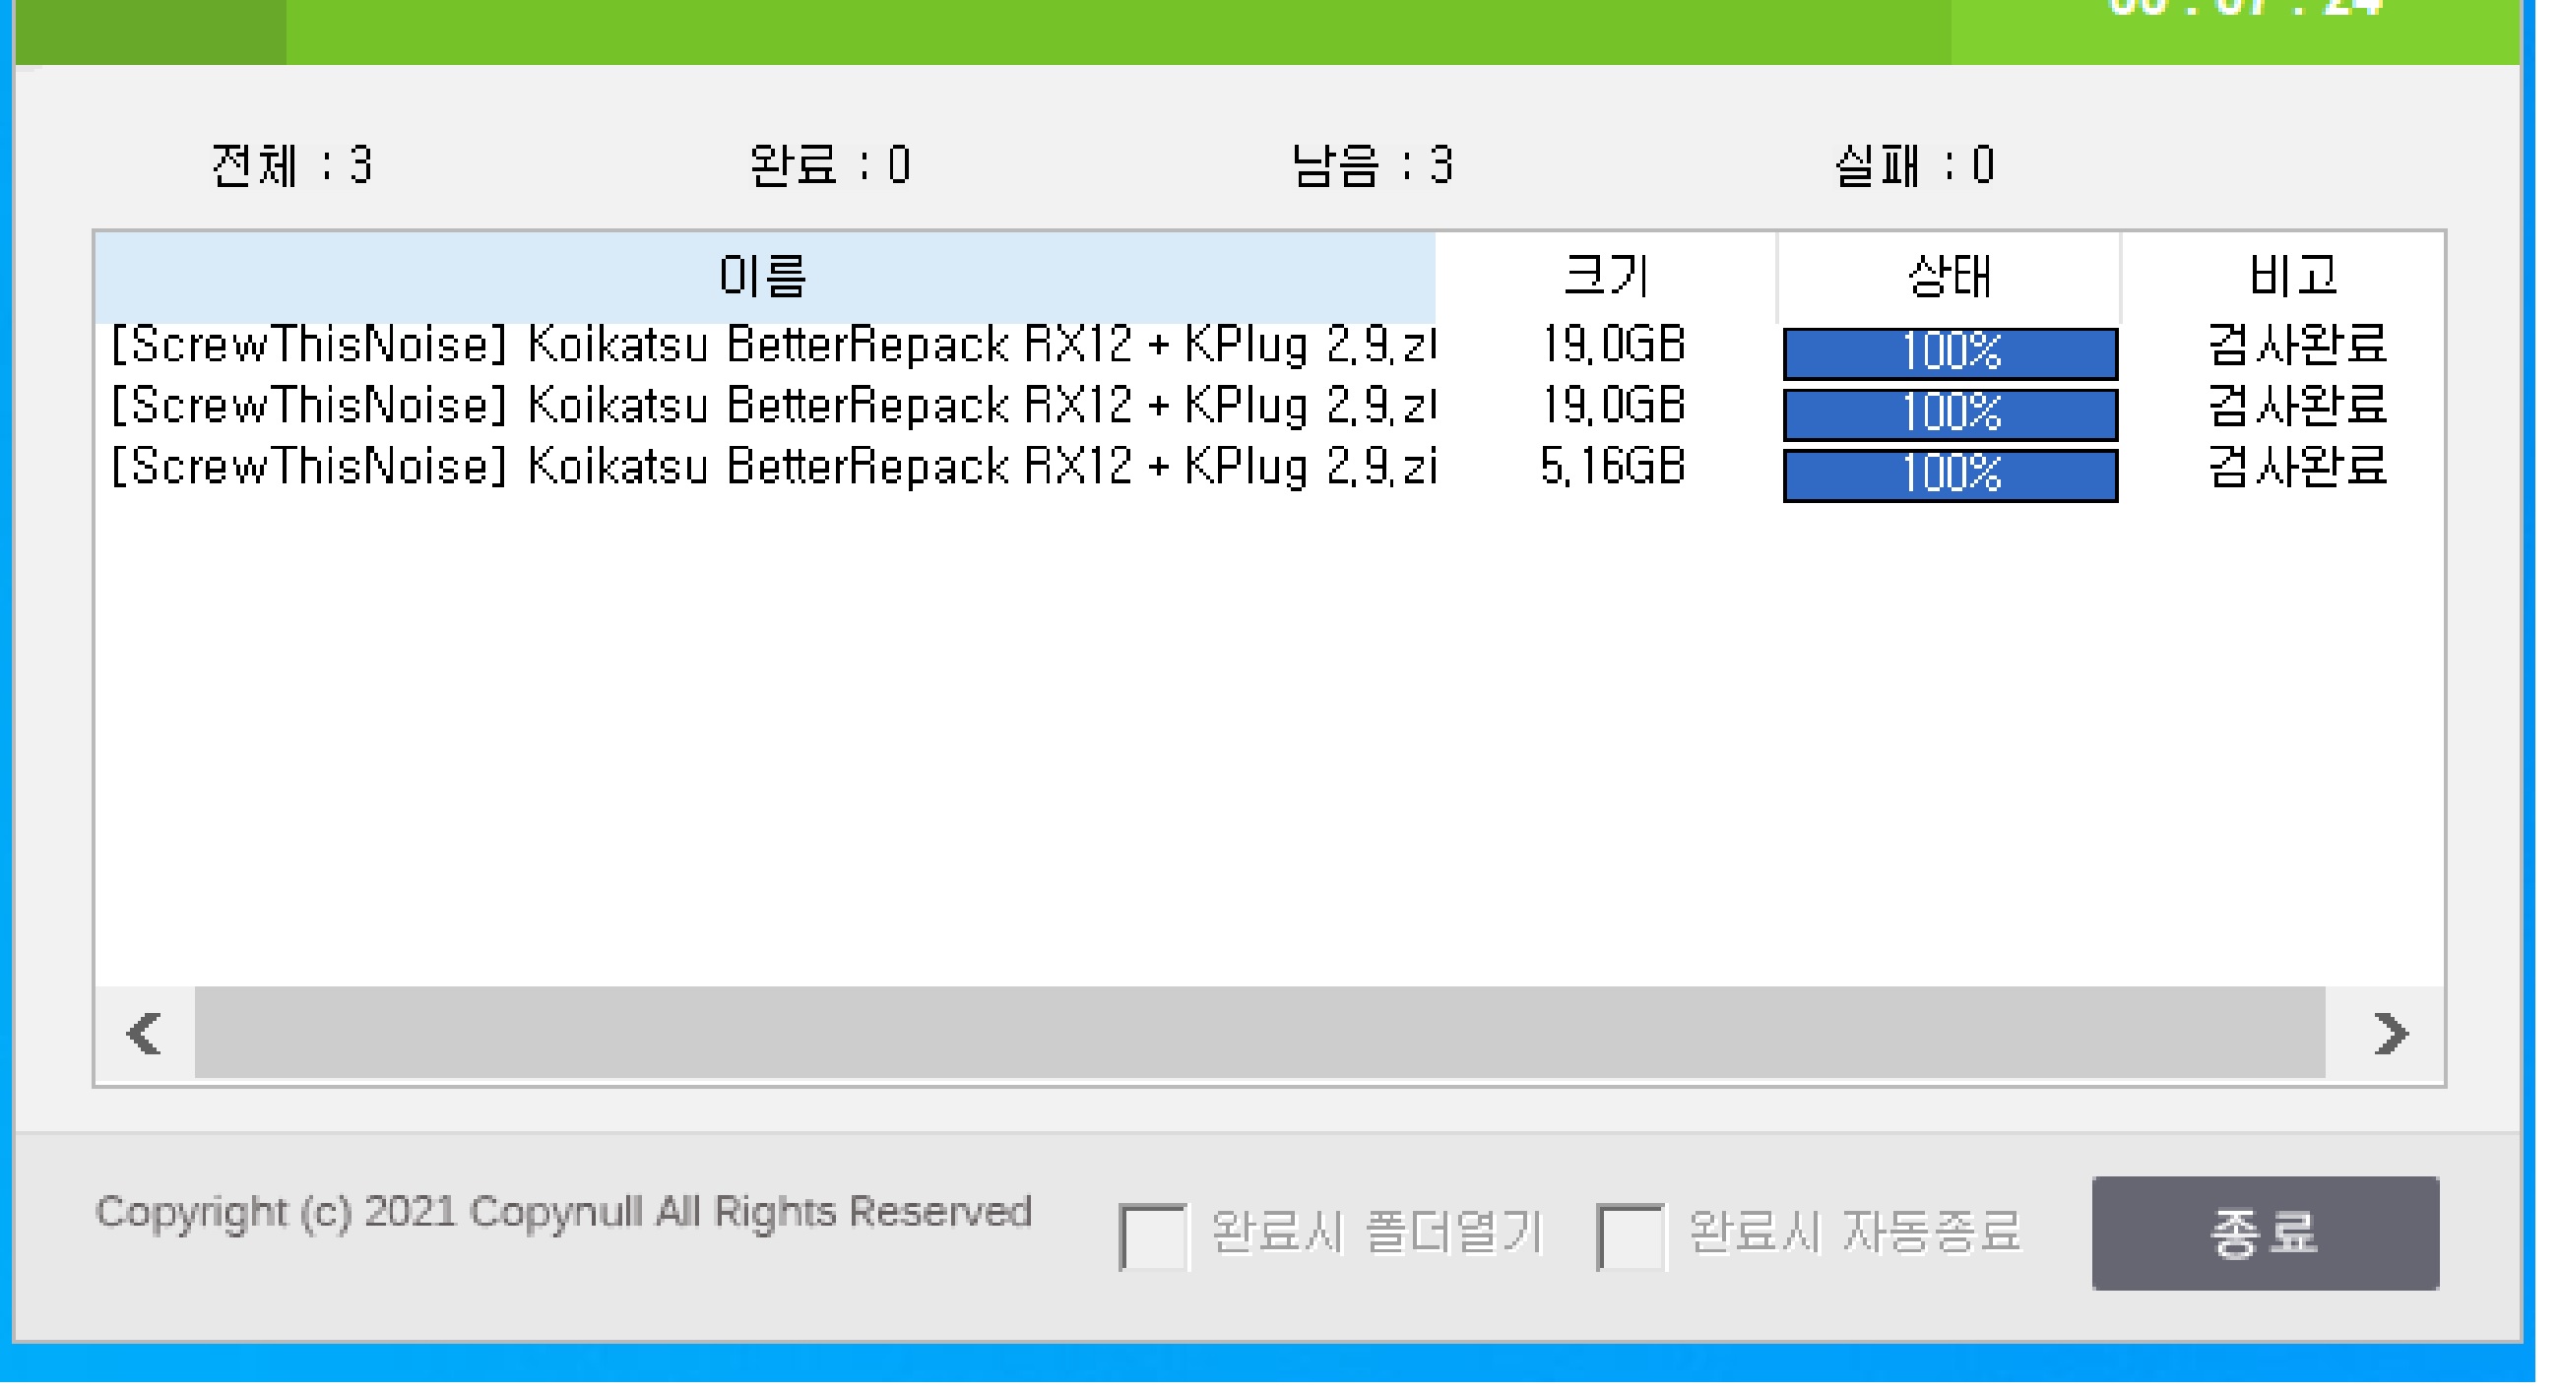2560x1392 pixels.
Task: Select the first Koikatsu BetterRepack file row
Action: click(771, 346)
